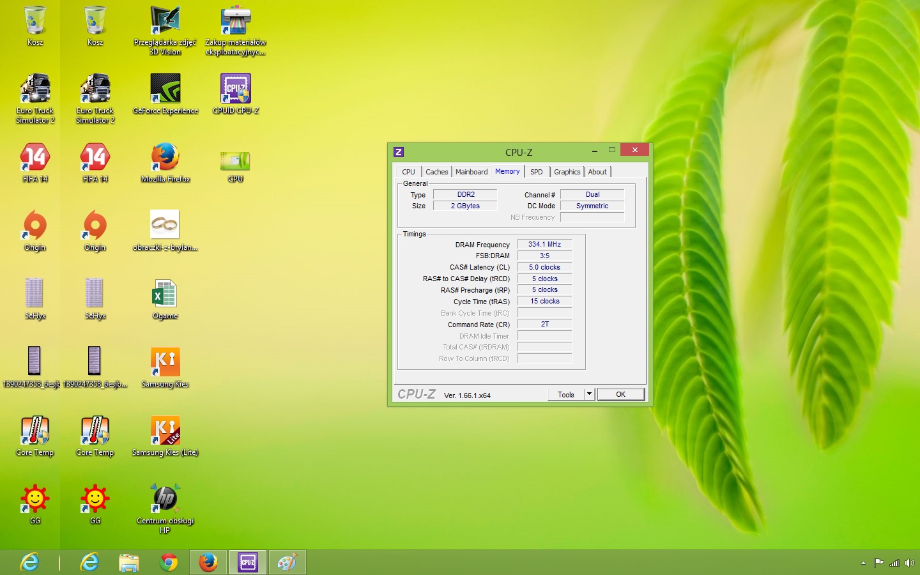Open File Explorer from the taskbar
This screenshot has height=575, width=920.
[129, 562]
